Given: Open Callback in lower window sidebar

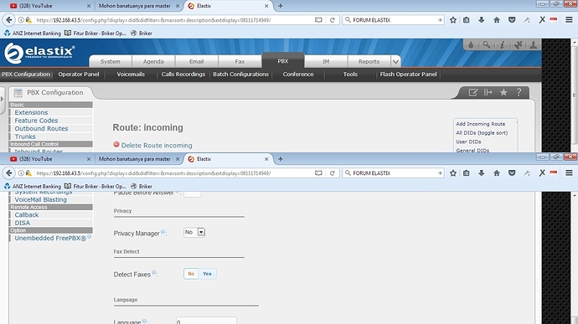Looking at the screenshot, I should coord(27,215).
